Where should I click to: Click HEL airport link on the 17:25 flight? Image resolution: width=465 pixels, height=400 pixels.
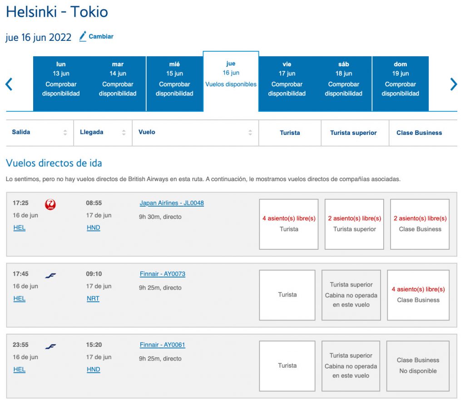(19, 228)
